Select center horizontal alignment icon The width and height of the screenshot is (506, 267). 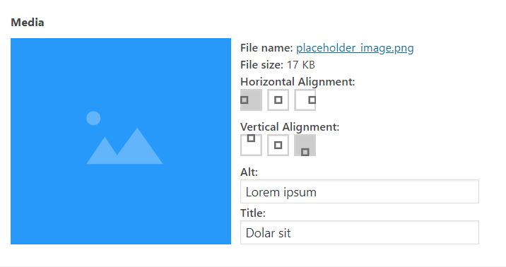coord(278,100)
